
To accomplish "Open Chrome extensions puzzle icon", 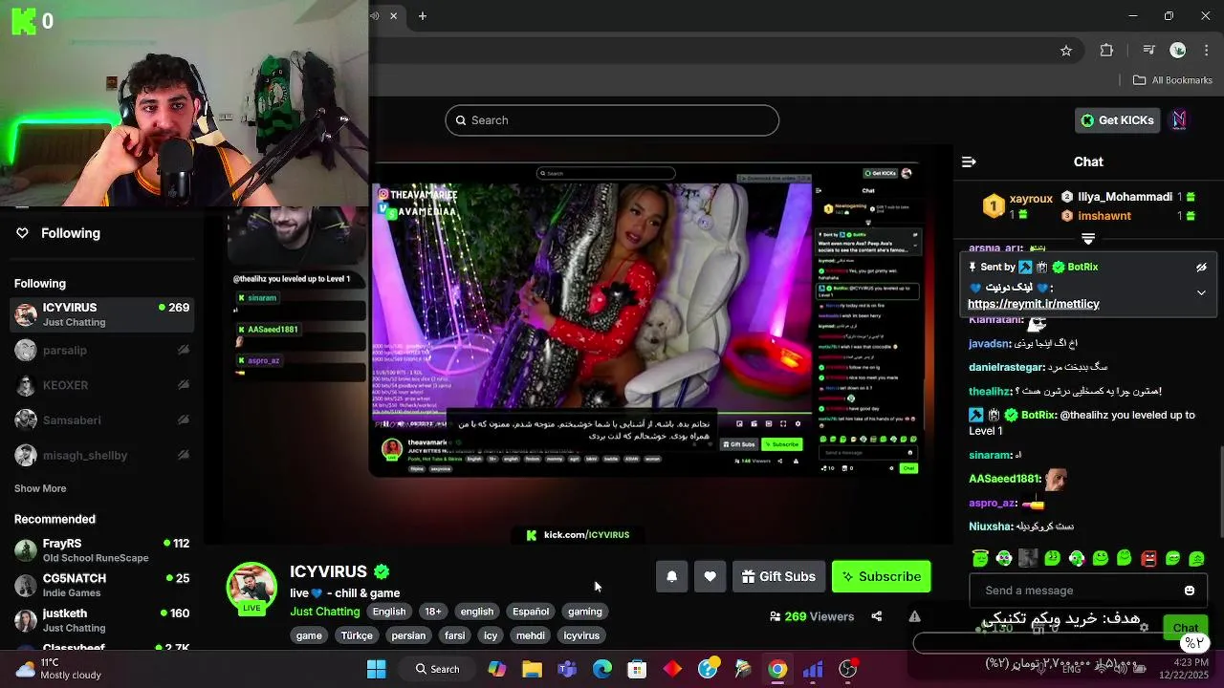I will tap(1106, 51).
